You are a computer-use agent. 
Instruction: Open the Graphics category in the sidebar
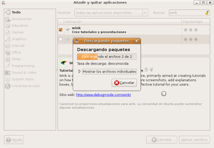[x=19, y=39]
